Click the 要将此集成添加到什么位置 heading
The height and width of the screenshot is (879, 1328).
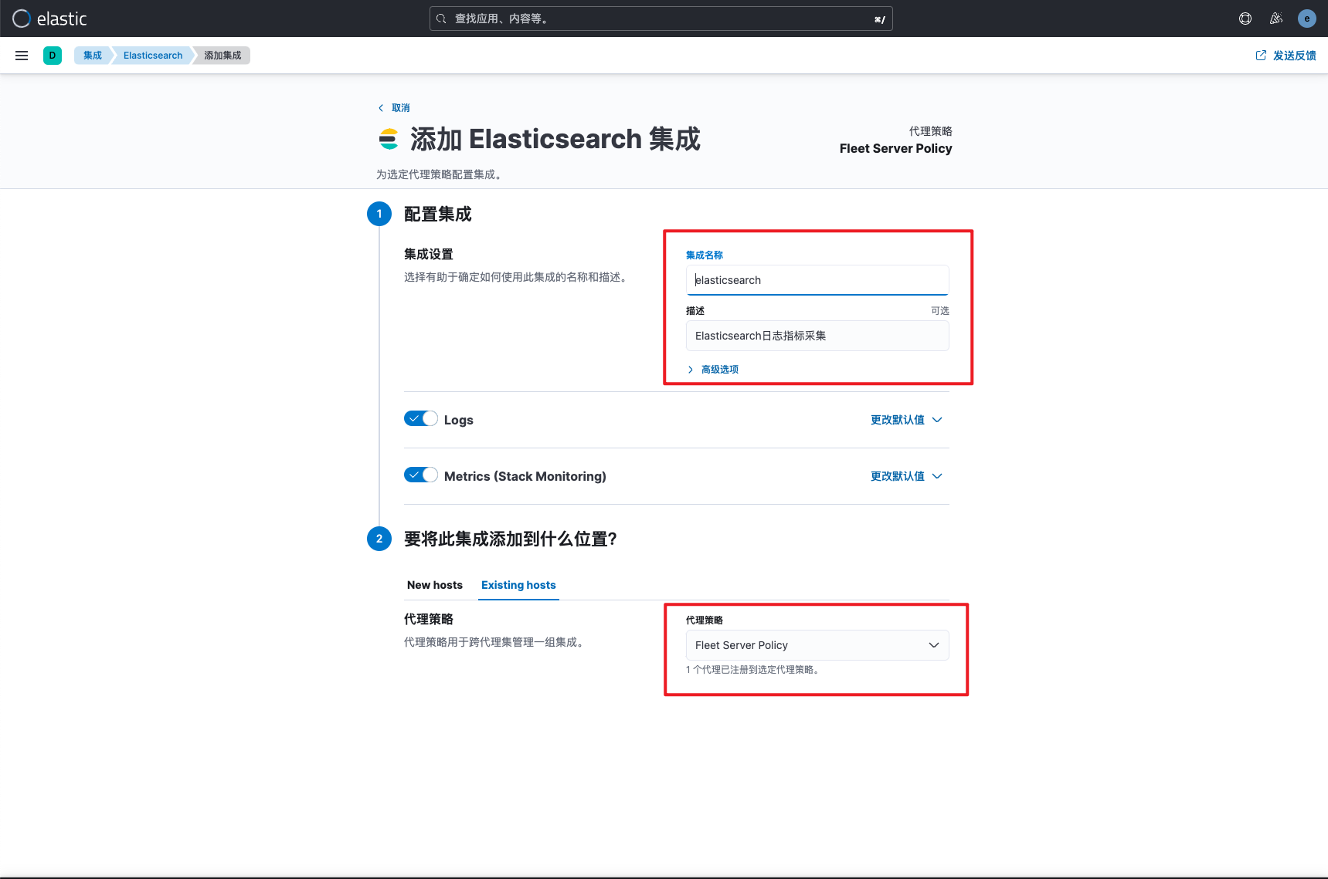(x=511, y=539)
